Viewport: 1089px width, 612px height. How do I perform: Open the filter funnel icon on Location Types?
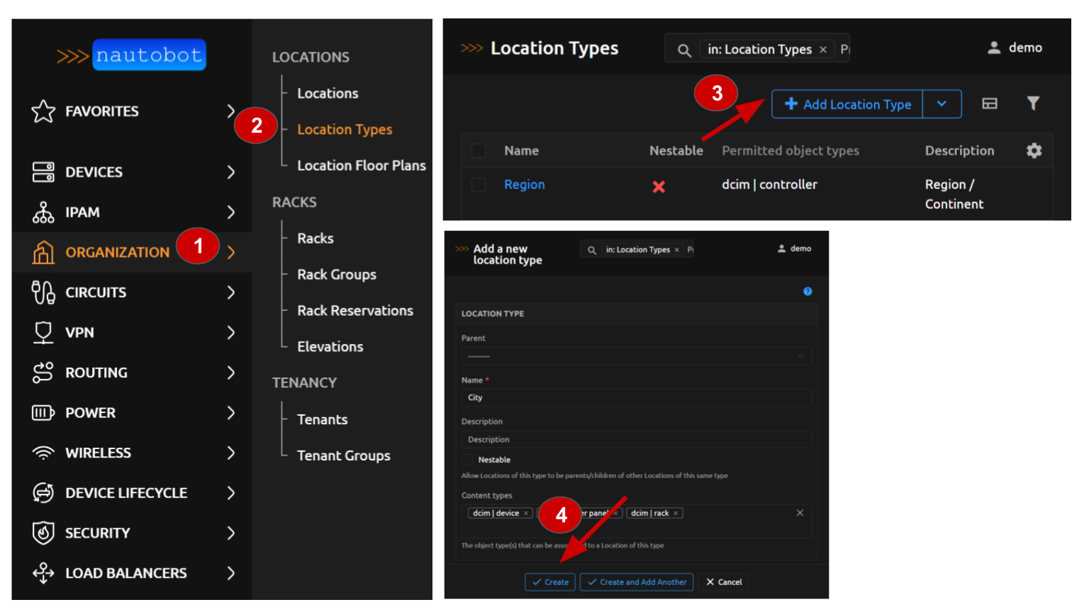click(x=1033, y=103)
